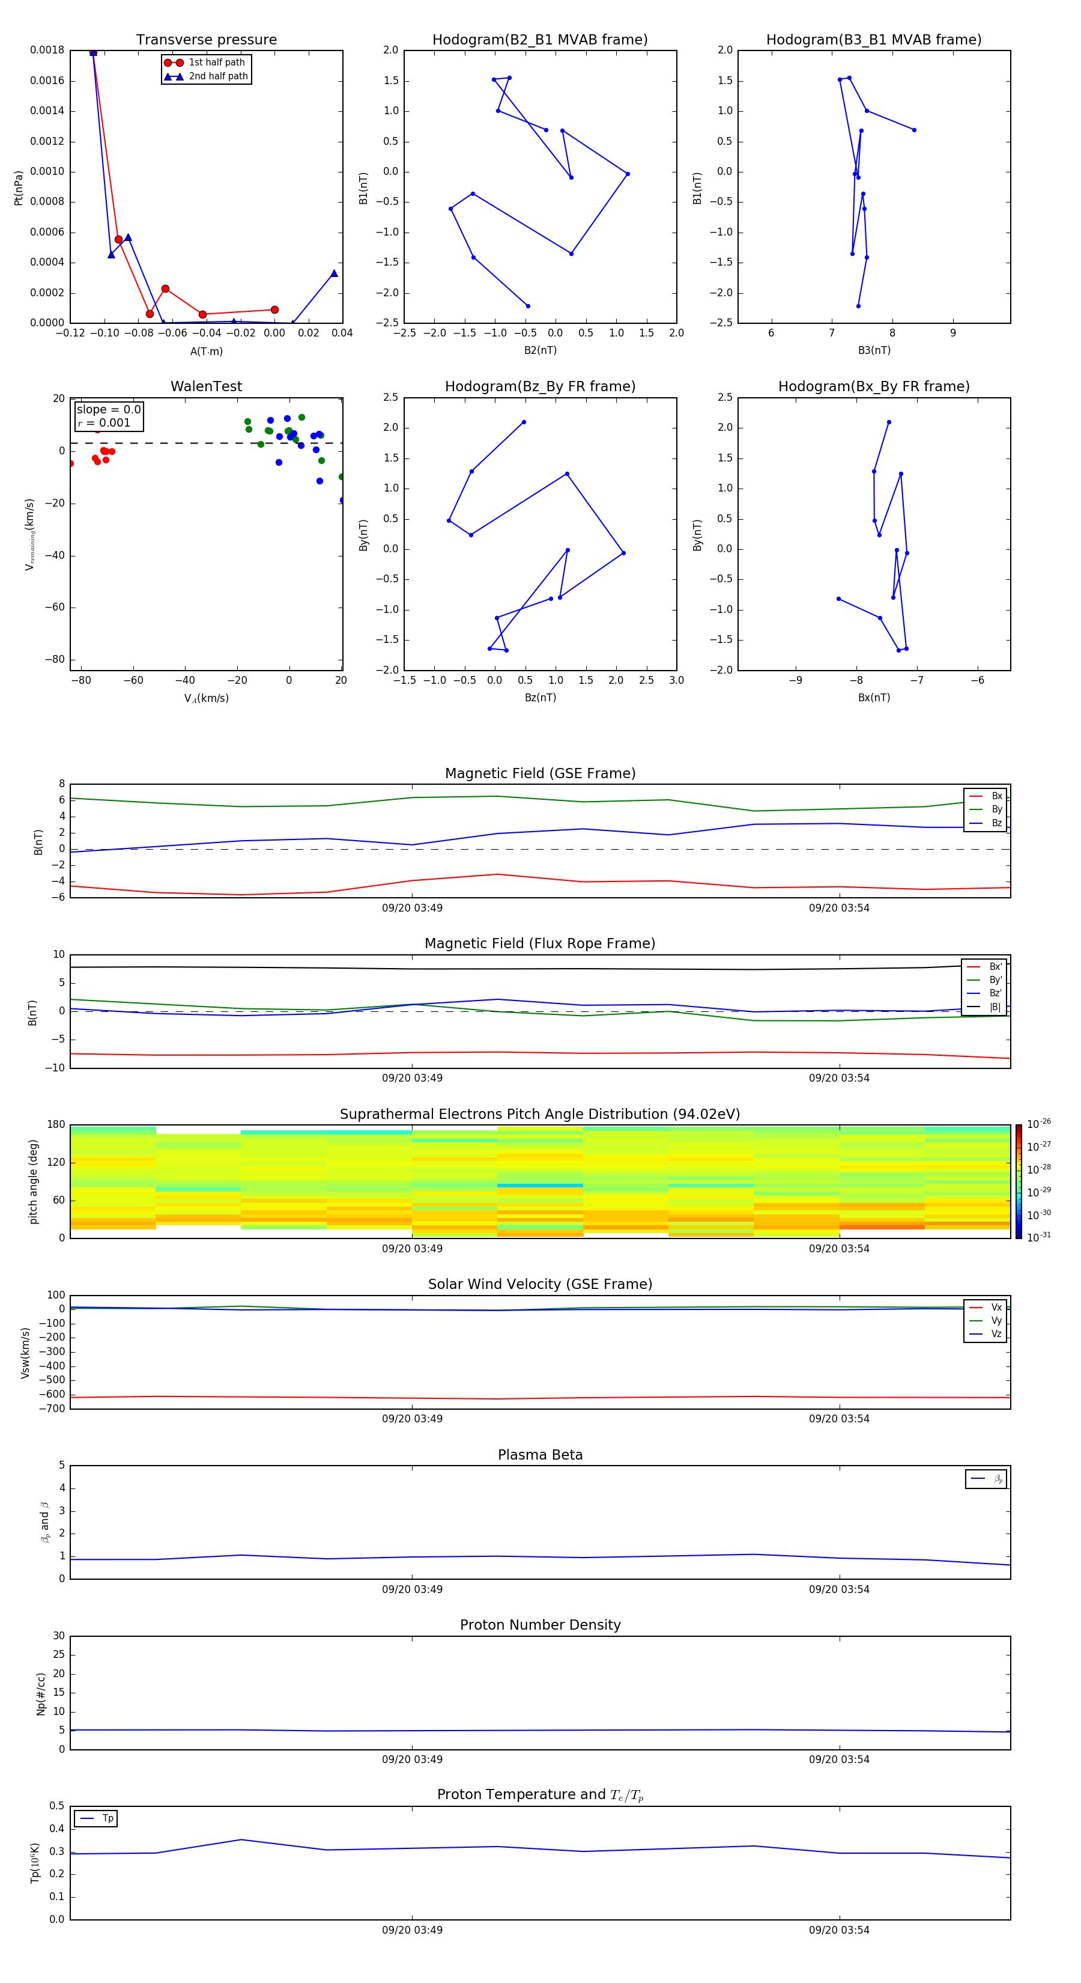Click the pitch angle colorbar scale

click(x=1019, y=1181)
